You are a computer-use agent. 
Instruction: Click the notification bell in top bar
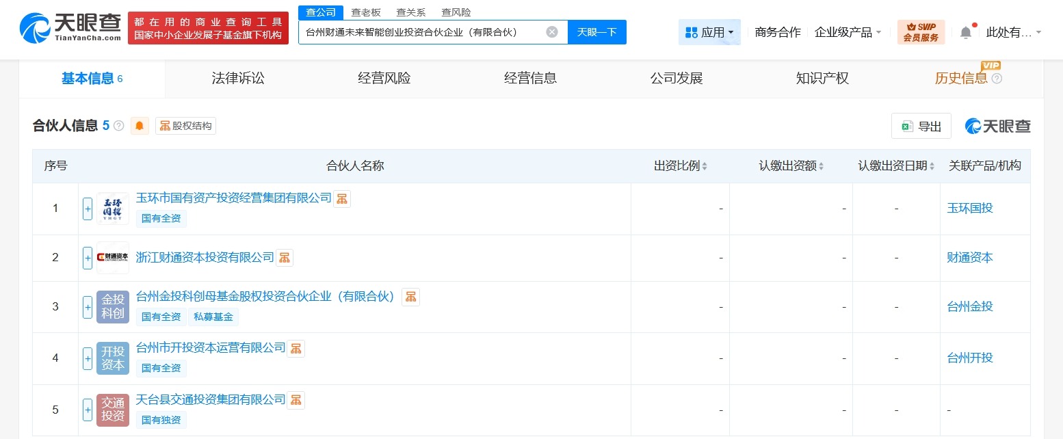[x=965, y=31]
